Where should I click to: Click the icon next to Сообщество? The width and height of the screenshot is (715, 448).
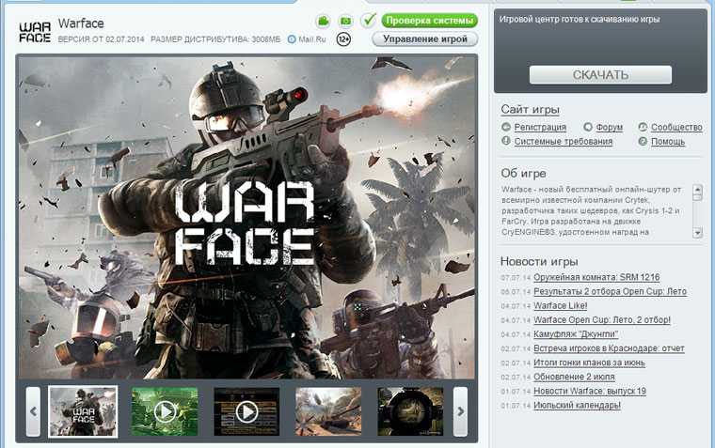pyautogui.click(x=643, y=127)
